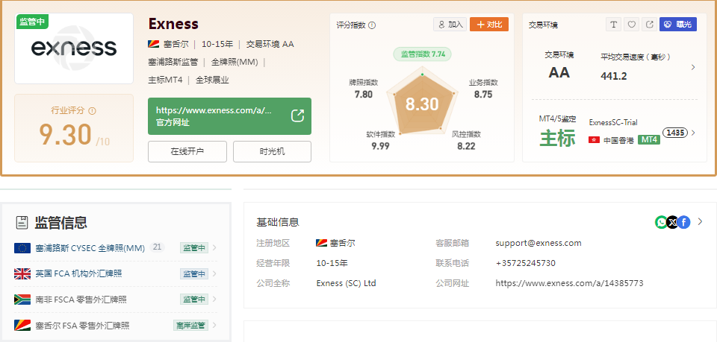Click the Exness title heading
The image size is (717, 342).
pos(173,24)
